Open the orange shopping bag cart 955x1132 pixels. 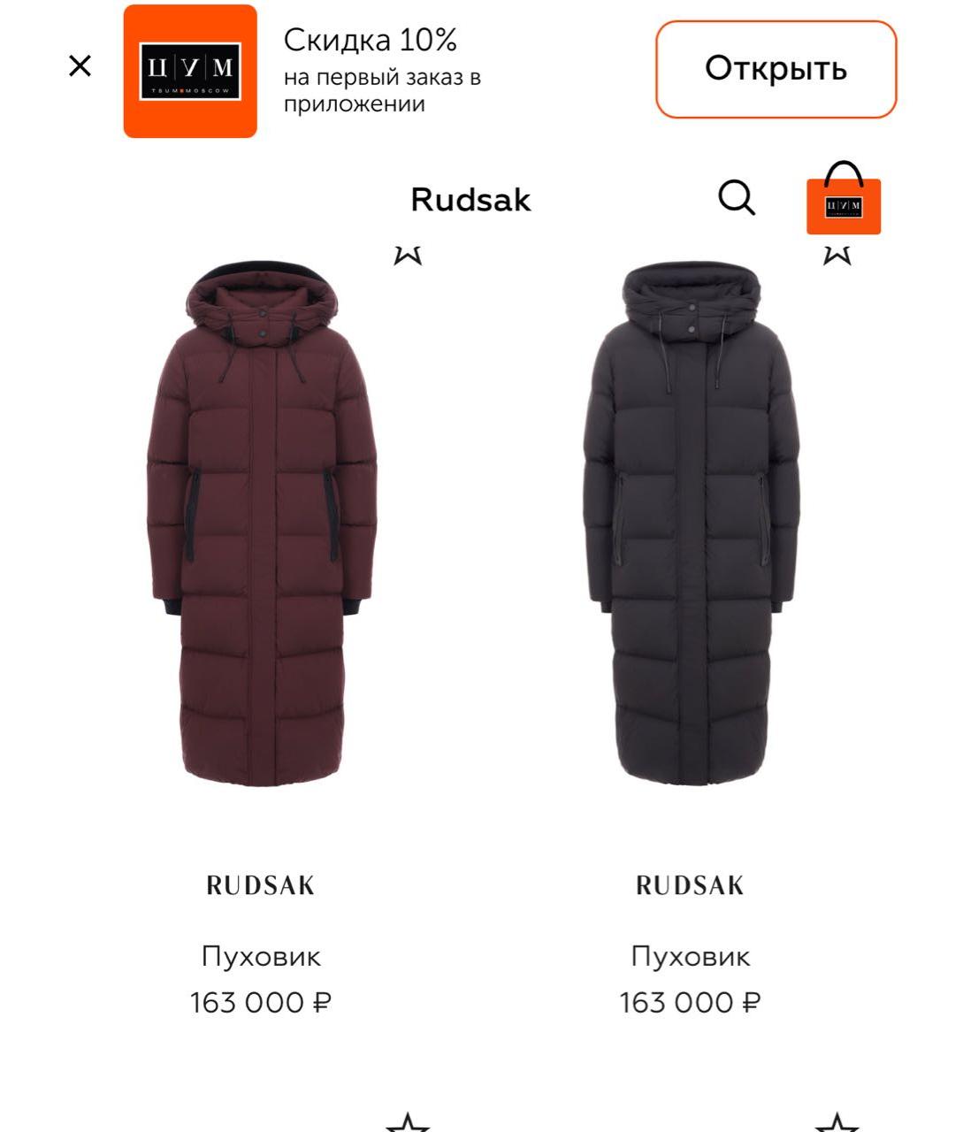tap(844, 199)
